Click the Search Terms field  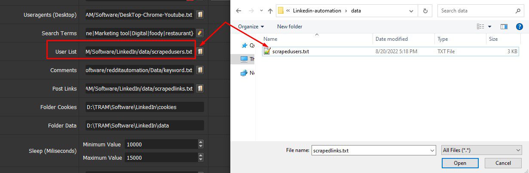(140, 33)
